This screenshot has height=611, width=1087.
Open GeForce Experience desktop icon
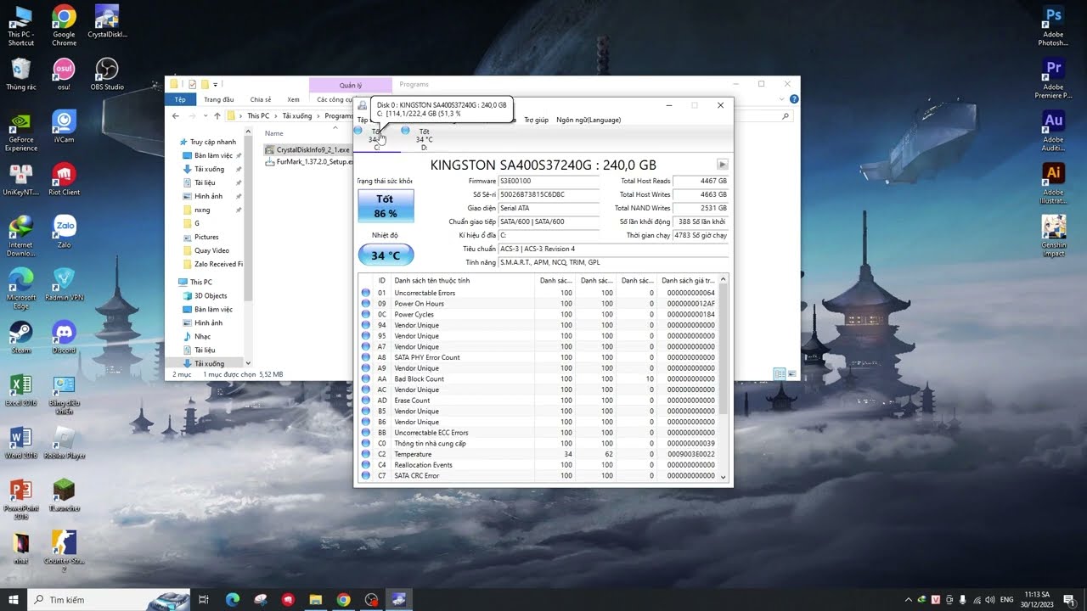tap(21, 132)
